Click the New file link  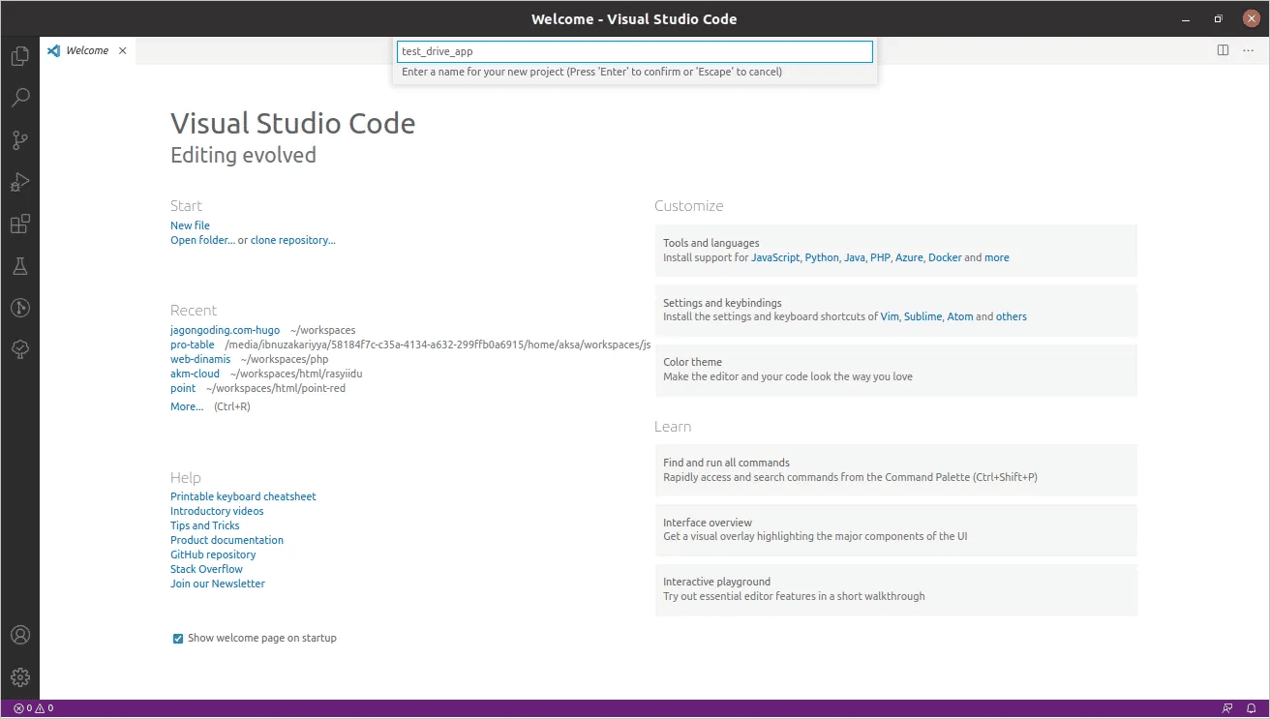coord(190,225)
